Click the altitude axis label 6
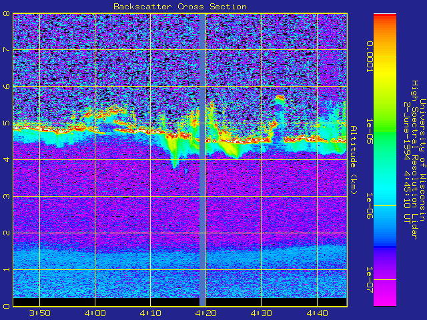Viewport: 427px width, 320px height. point(6,86)
